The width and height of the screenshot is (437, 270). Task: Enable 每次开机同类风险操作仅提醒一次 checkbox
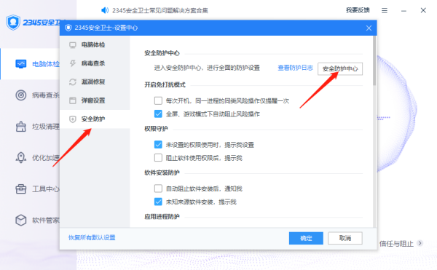(x=158, y=100)
